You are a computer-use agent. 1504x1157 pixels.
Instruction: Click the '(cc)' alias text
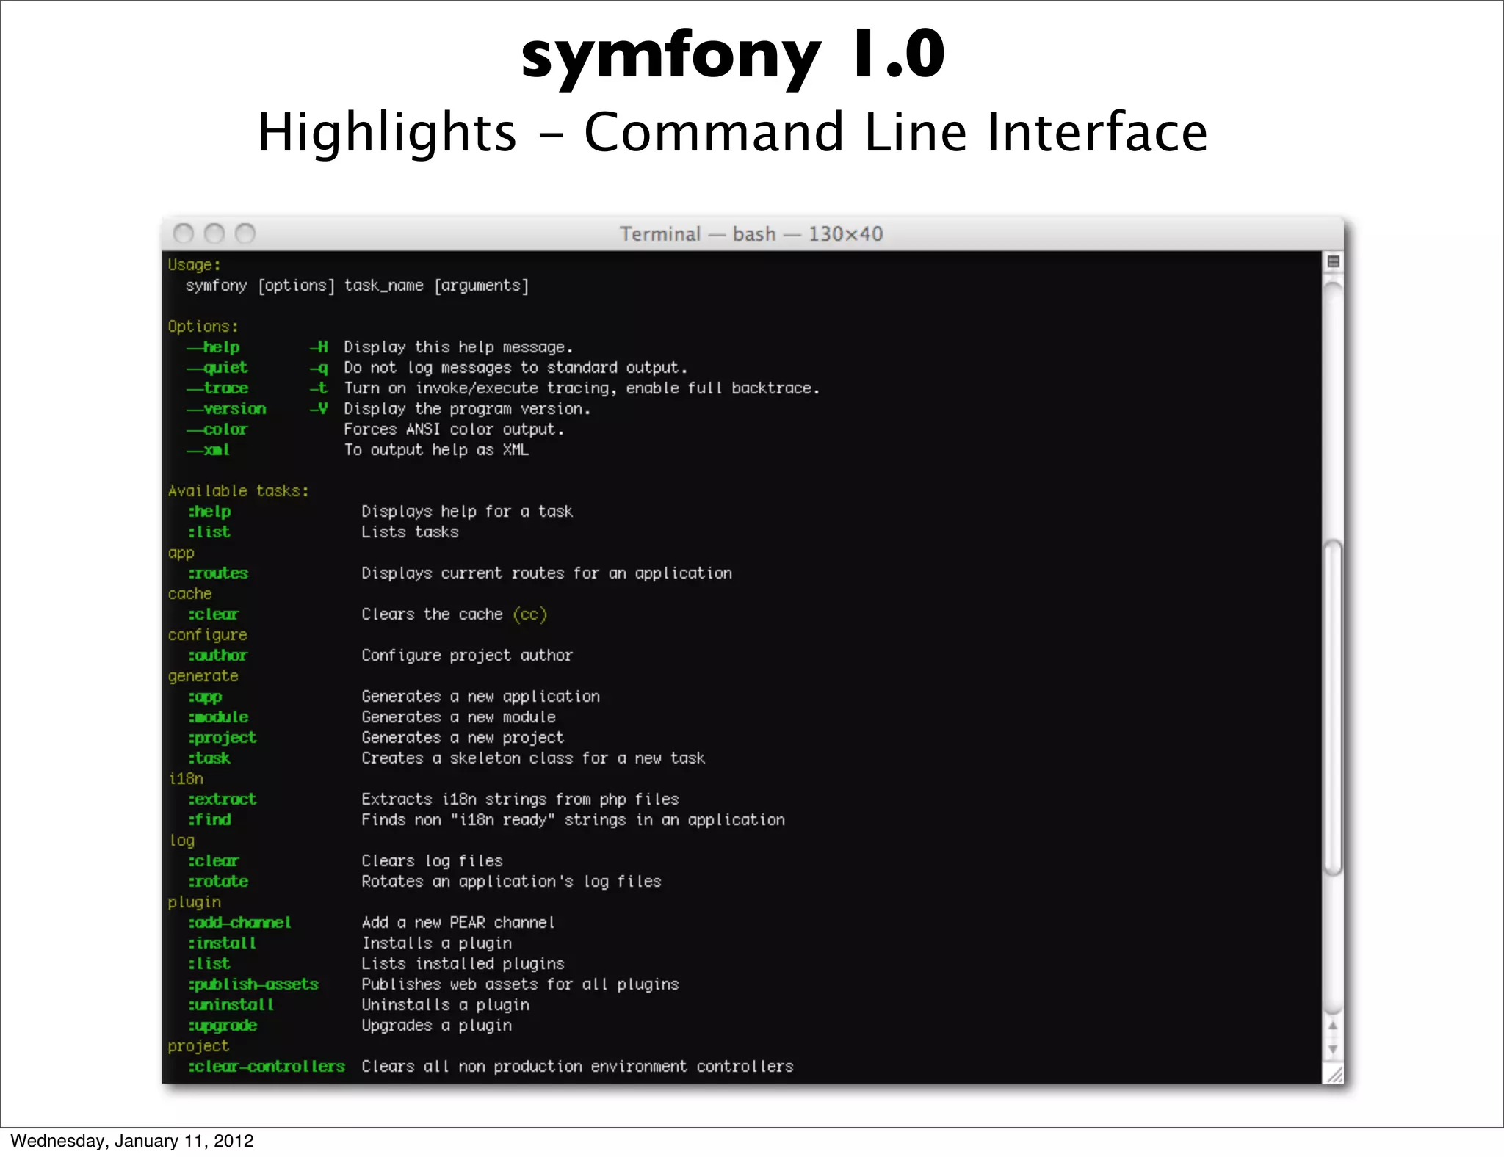529,614
